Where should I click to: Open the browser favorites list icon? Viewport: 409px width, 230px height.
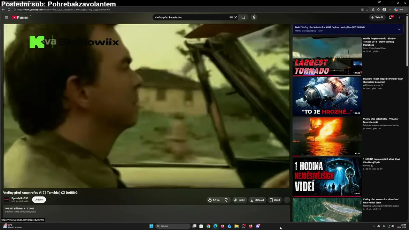pyautogui.click(x=379, y=10)
